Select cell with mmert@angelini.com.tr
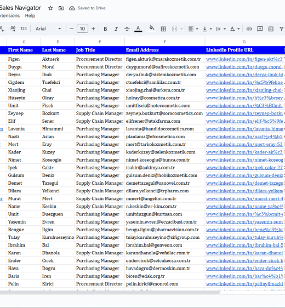285x308 pixels. pos(165,198)
